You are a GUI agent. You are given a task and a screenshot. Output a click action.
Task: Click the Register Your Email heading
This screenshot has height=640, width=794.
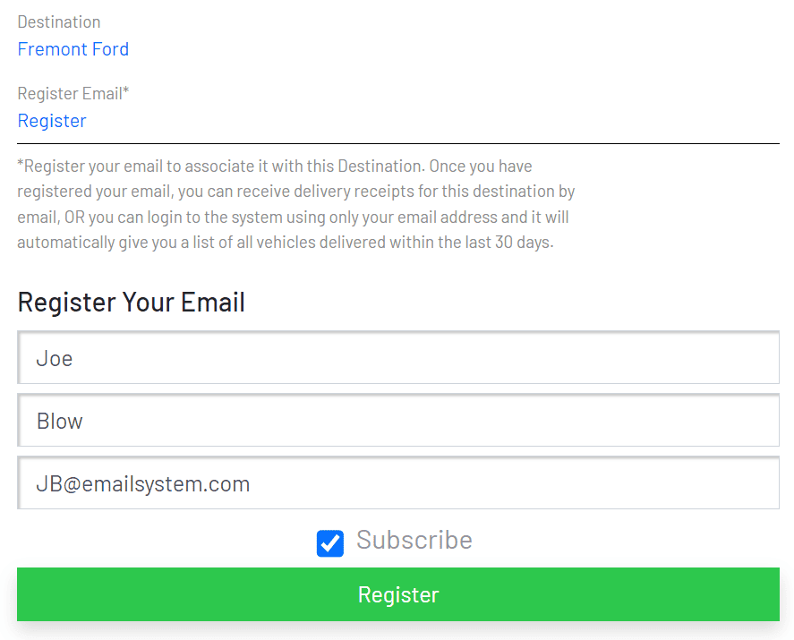coord(131,303)
